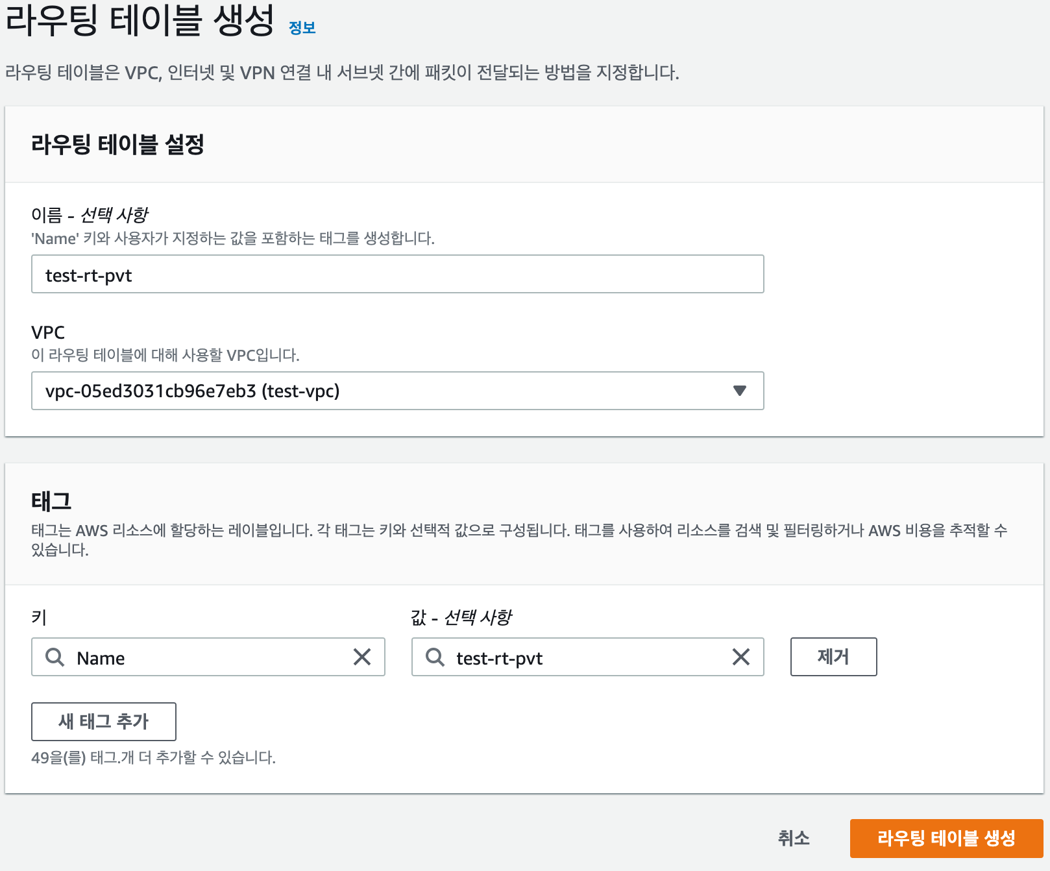Click the 태그 section heading
The height and width of the screenshot is (871, 1050).
51,501
